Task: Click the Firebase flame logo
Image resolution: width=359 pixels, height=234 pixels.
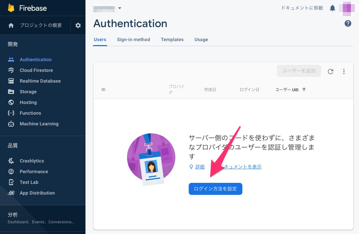Action: coord(11,8)
